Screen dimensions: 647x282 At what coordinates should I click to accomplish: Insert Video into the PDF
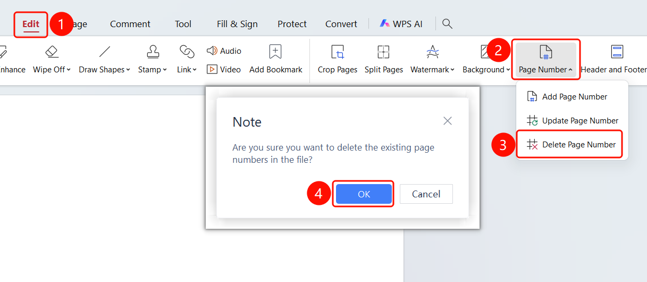pyautogui.click(x=224, y=69)
